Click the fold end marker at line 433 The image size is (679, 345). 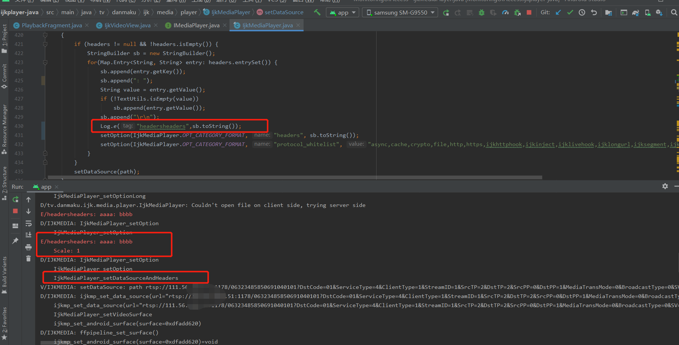coord(45,153)
